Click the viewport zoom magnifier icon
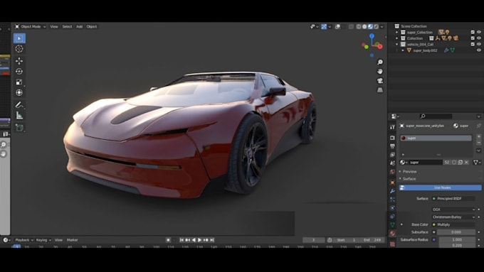Screen dimensions: 484x272 click(x=380, y=62)
